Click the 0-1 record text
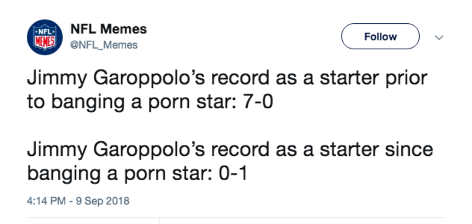This screenshot has height=224, width=472. (233, 174)
